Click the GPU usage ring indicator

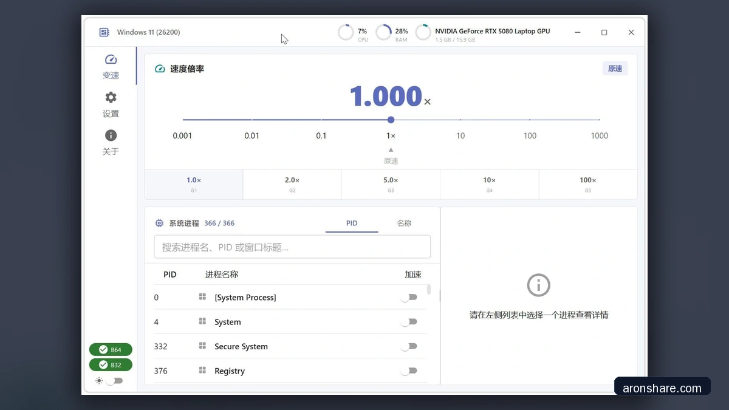(x=423, y=32)
